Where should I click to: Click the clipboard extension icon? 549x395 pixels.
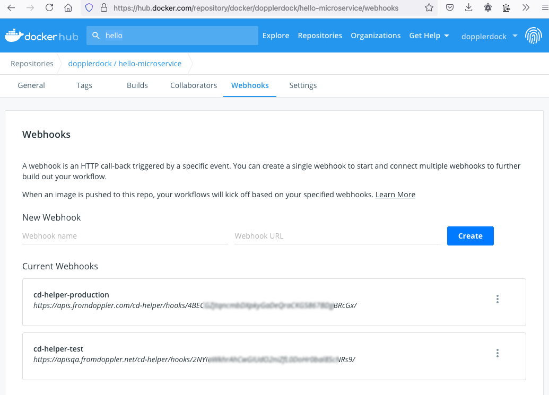click(x=506, y=8)
